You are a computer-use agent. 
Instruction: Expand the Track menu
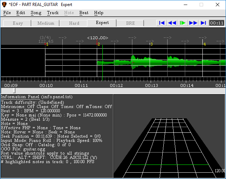point(53,13)
